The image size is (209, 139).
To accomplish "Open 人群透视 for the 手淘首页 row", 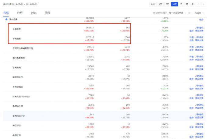I will click(x=199, y=28).
